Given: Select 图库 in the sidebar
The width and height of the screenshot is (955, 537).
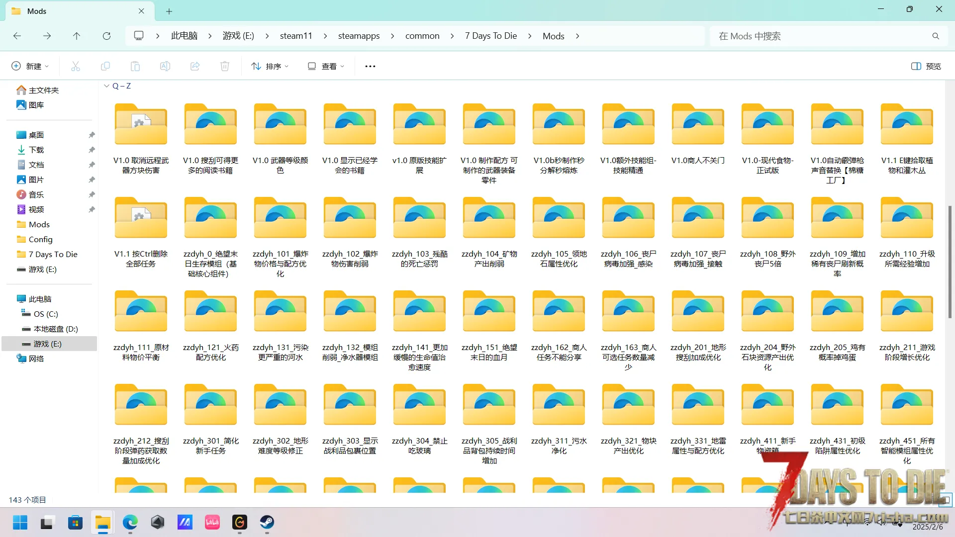Looking at the screenshot, I should [x=30, y=105].
